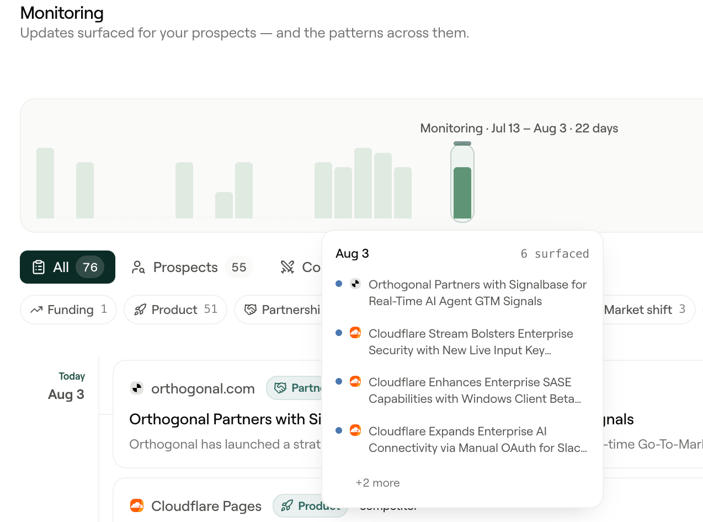The height and width of the screenshot is (522, 703).
Task: Click the Aug 3 heading in the tooltip
Action: [352, 254]
